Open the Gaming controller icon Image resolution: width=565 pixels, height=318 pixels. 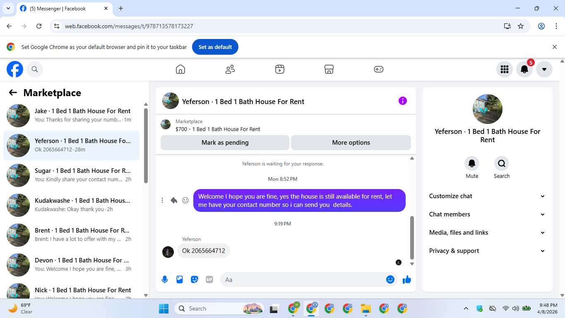coord(379,69)
